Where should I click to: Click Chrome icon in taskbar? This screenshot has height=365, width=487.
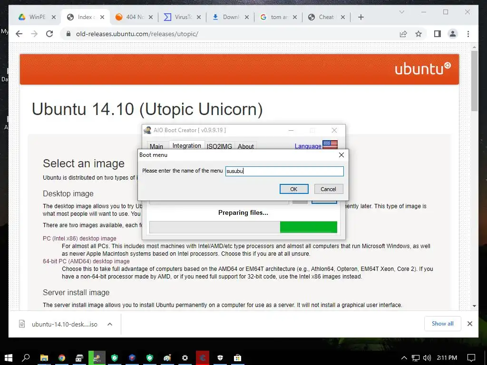(x=62, y=358)
